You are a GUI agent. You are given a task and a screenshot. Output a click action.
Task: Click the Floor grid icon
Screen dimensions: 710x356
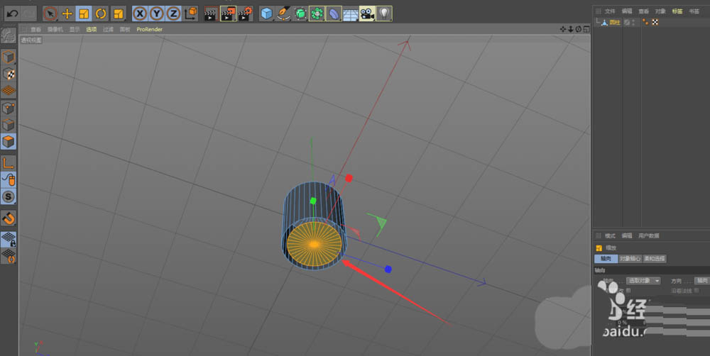pos(351,13)
